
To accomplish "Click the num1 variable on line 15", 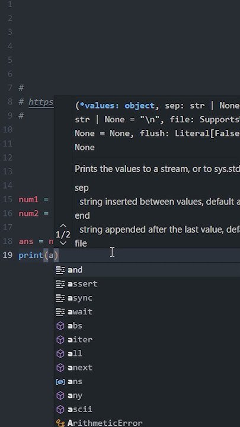I will pos(28,200).
